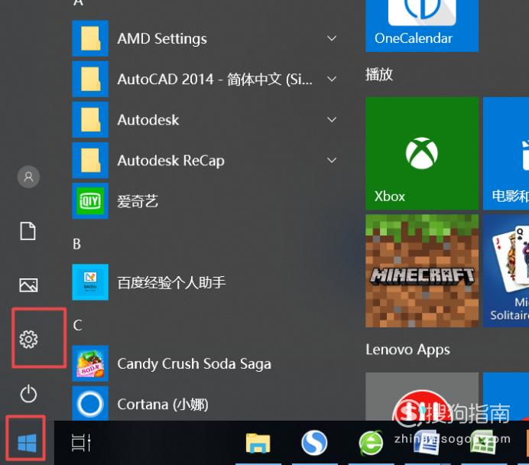Image resolution: width=529 pixels, height=465 pixels.
Task: Expand the Autodesk folder chevron
Action: coord(332,119)
